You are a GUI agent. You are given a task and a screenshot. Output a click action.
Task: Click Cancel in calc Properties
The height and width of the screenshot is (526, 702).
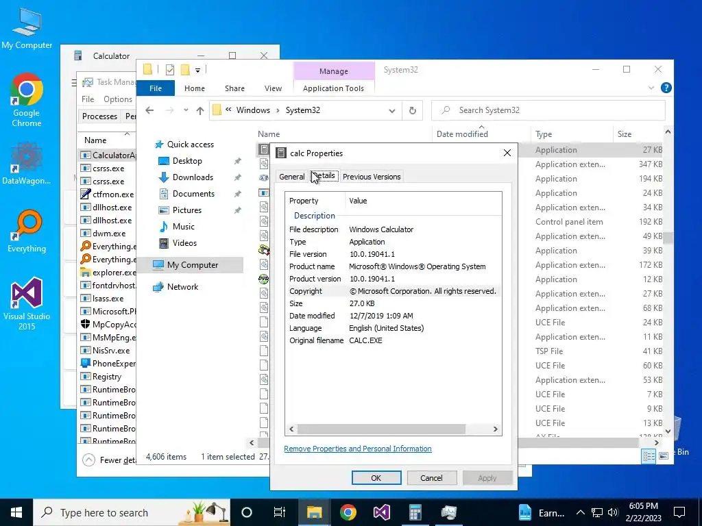point(432,478)
